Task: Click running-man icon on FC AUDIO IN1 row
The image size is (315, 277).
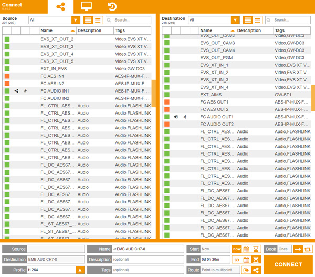Action: click(26, 91)
